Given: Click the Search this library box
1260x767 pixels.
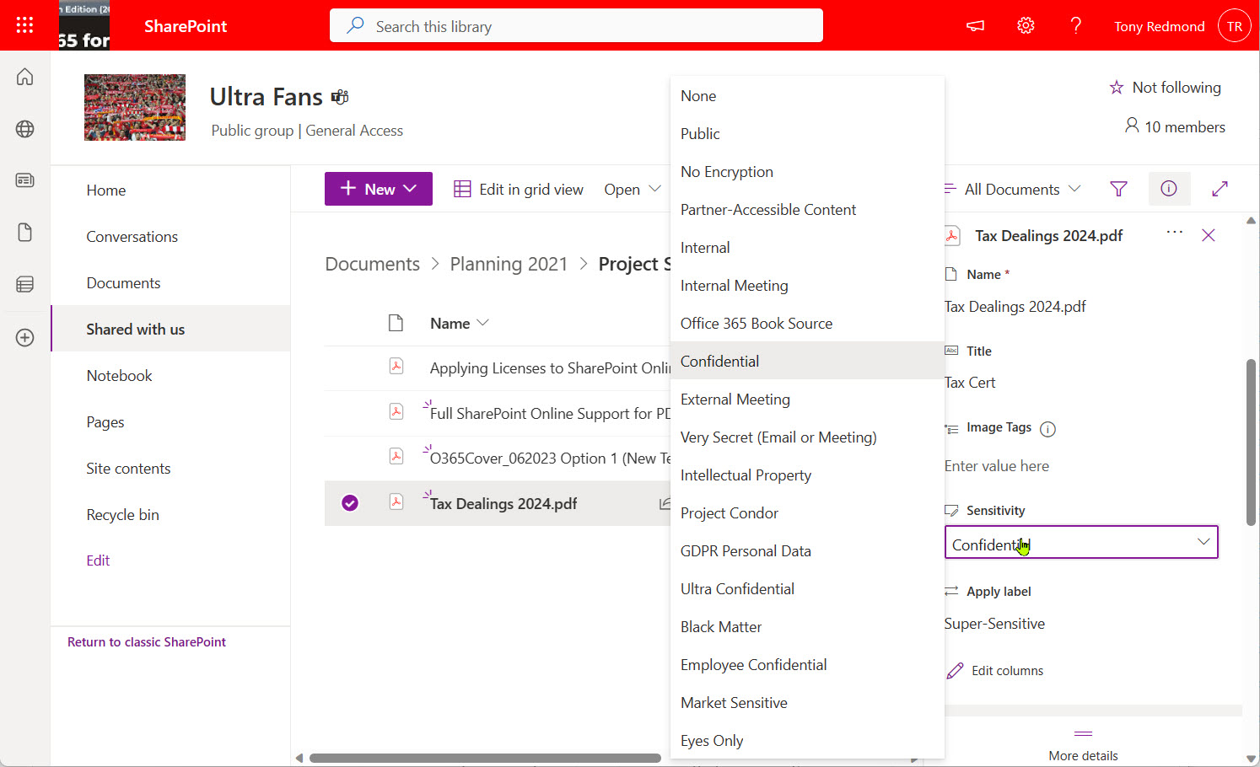Looking at the screenshot, I should pos(576,26).
